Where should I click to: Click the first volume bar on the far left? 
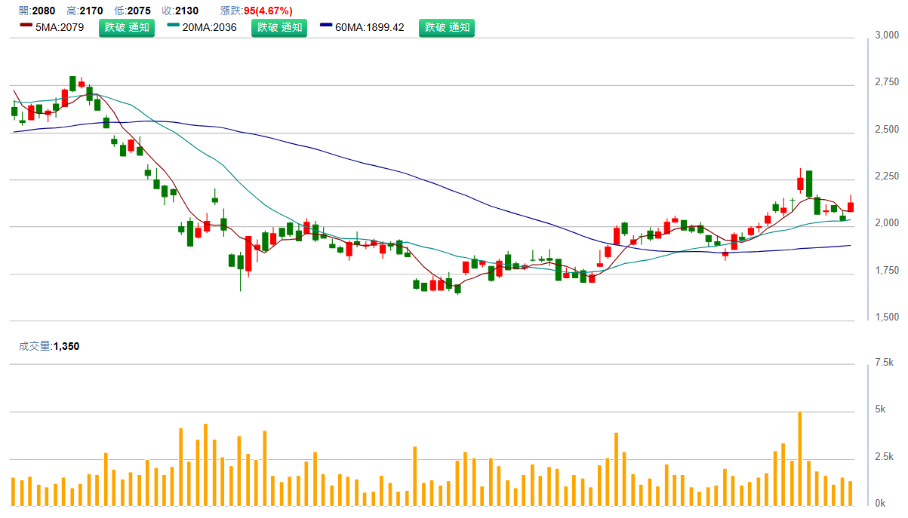pos(13,491)
